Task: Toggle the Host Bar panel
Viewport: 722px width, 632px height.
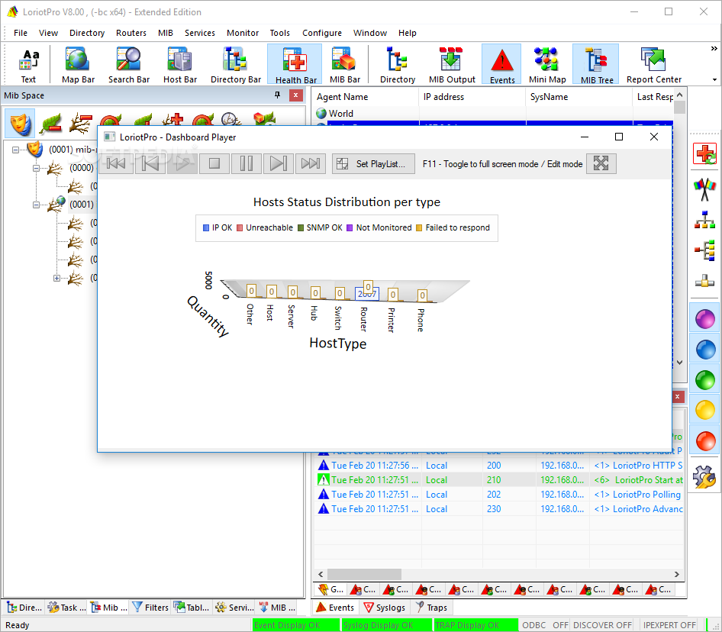Action: (x=179, y=65)
